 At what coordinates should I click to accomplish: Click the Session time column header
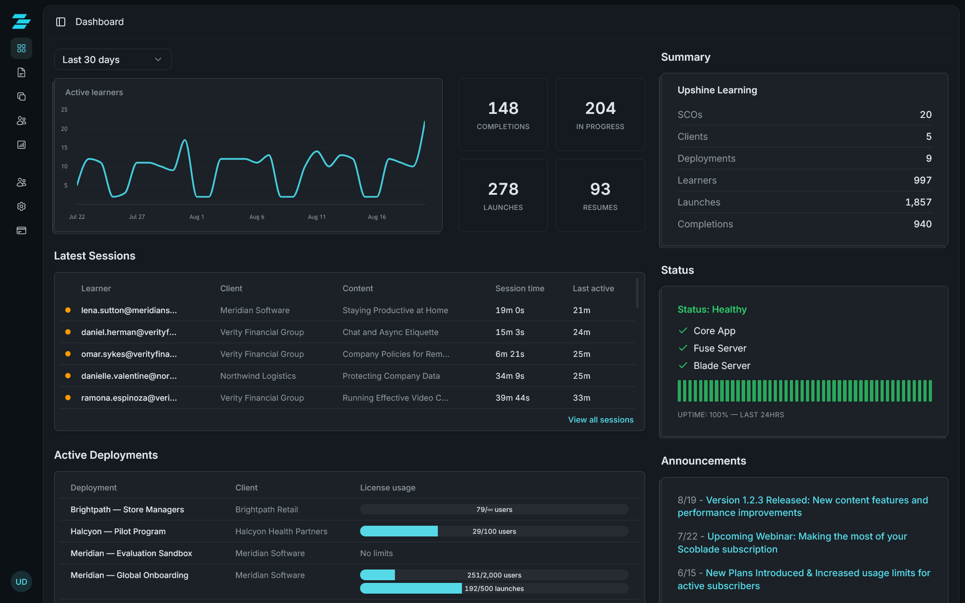click(x=520, y=288)
